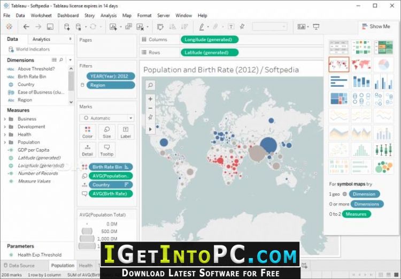Click the Undo back arrow
Screen dimensions: 401x279
click(26, 27)
